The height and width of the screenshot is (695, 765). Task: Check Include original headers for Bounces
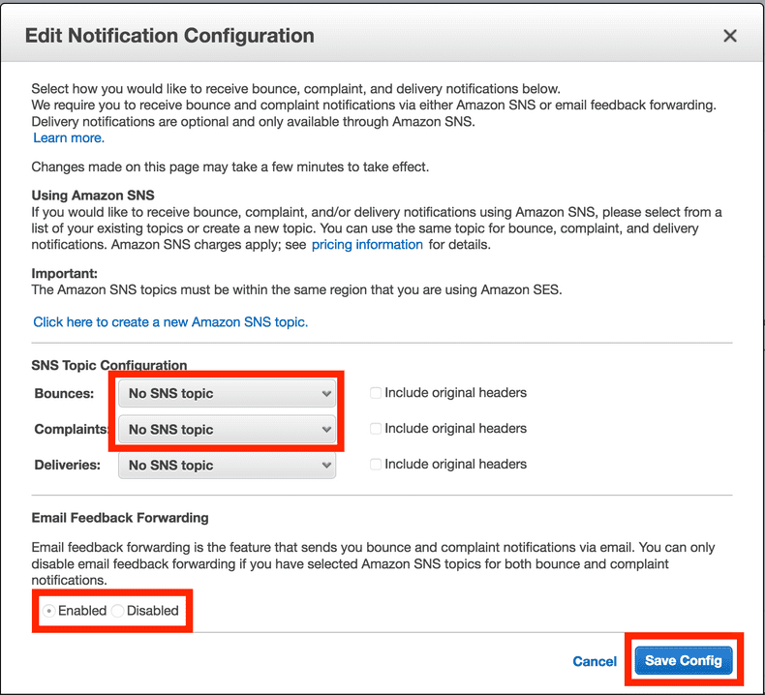click(375, 393)
